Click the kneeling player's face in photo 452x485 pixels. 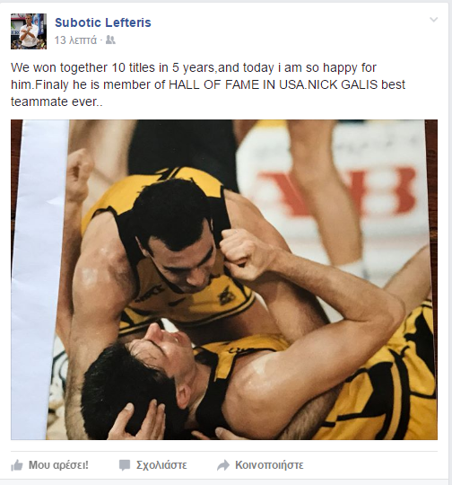pyautogui.click(x=179, y=257)
